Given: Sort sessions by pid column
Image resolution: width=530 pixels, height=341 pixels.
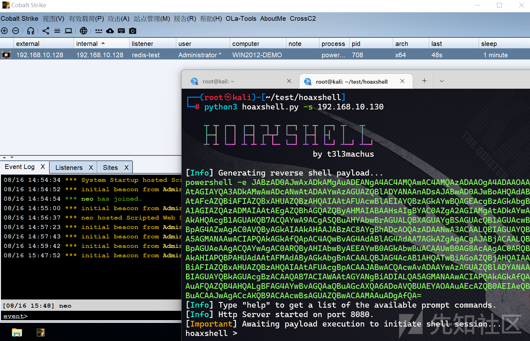Looking at the screenshot, I should [371, 44].
